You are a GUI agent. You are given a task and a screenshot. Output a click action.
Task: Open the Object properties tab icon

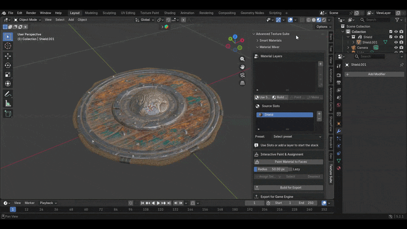(339, 124)
